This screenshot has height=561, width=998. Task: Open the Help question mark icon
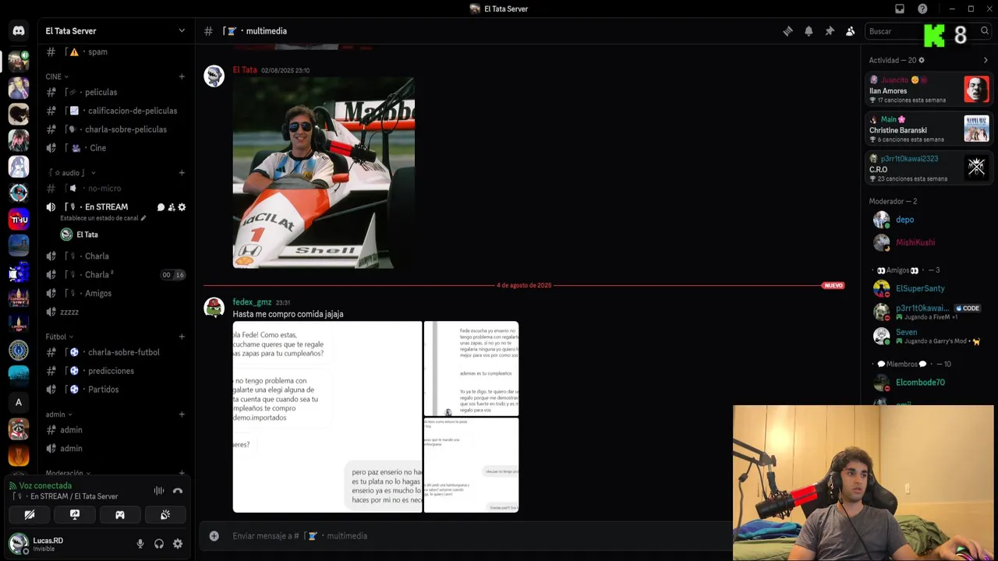[x=922, y=9]
